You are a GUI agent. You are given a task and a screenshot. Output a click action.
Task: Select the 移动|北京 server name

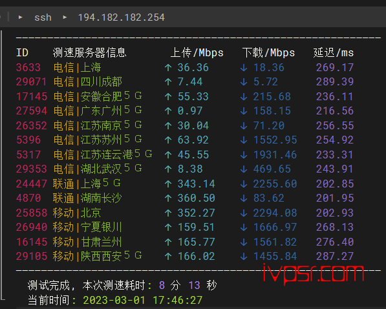(77, 213)
